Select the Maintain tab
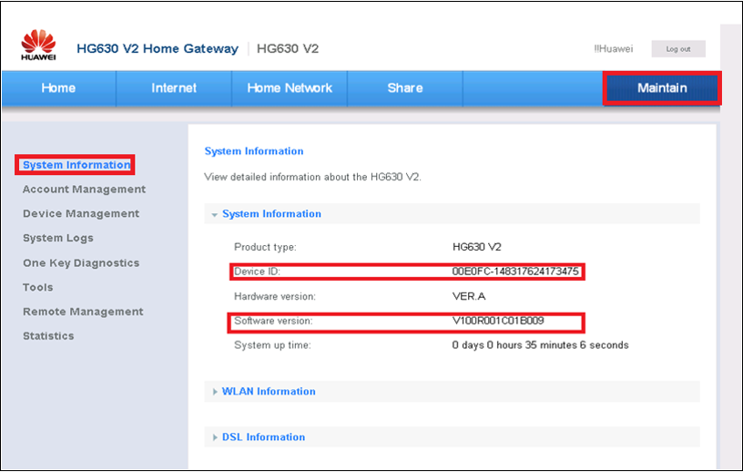Viewport: 743px width, 472px height. pos(662,88)
